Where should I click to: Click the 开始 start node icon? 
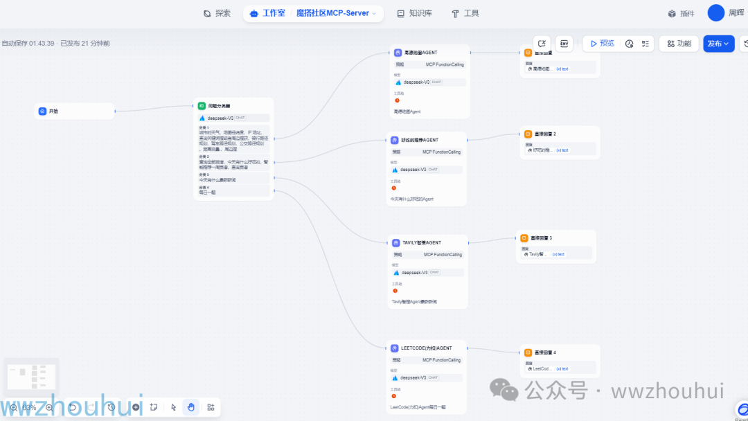42,111
